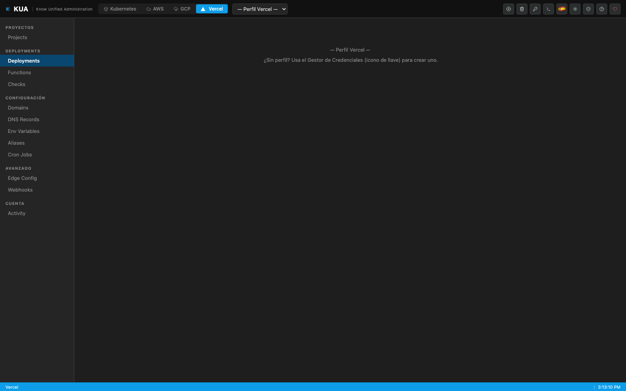Click the shield check icon
Screen dimensions: 626x391
pyautogui.click(x=588, y=9)
